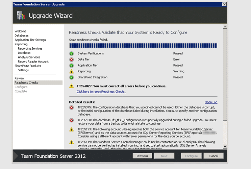The width and height of the screenshot is (251, 169).
Task: Go to the Review step
Action: coord(20,78)
